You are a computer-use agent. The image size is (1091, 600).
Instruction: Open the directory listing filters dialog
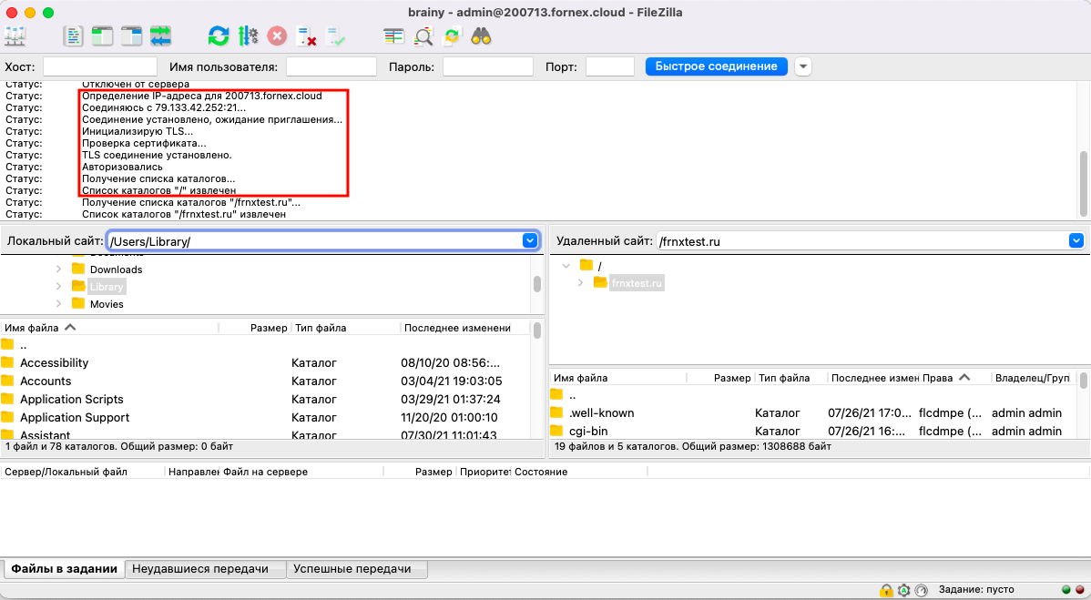pos(393,36)
